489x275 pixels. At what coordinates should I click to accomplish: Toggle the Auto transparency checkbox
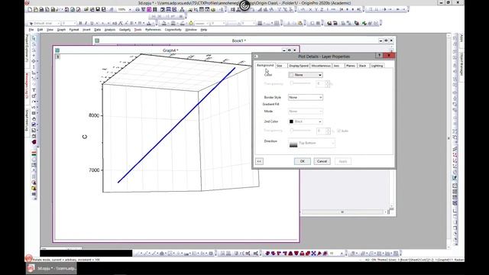tap(339, 131)
